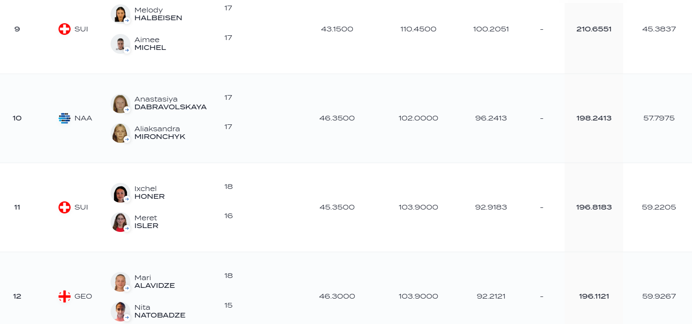The image size is (692, 324).
Task: Click Aimee Michel's profile arrow icon
Action: (127, 50)
